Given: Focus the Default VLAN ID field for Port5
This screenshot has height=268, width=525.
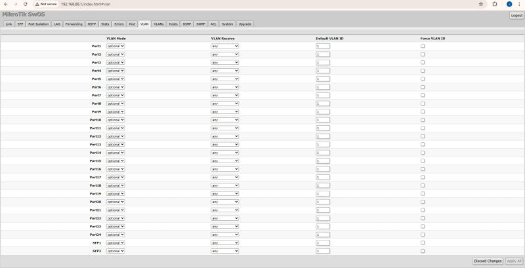Looking at the screenshot, I should [323, 79].
